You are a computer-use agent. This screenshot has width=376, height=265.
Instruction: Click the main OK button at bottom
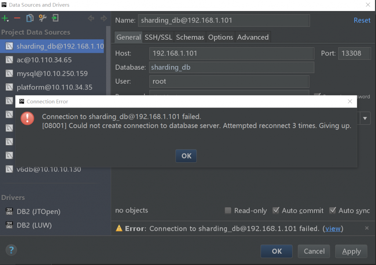click(x=276, y=251)
